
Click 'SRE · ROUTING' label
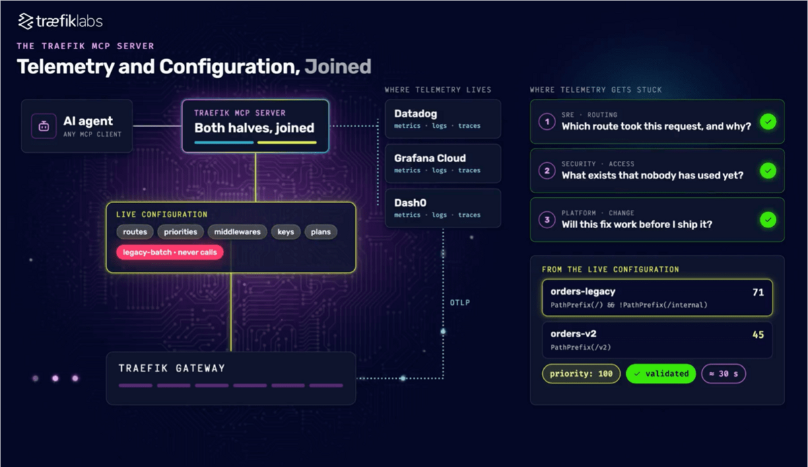(589, 115)
